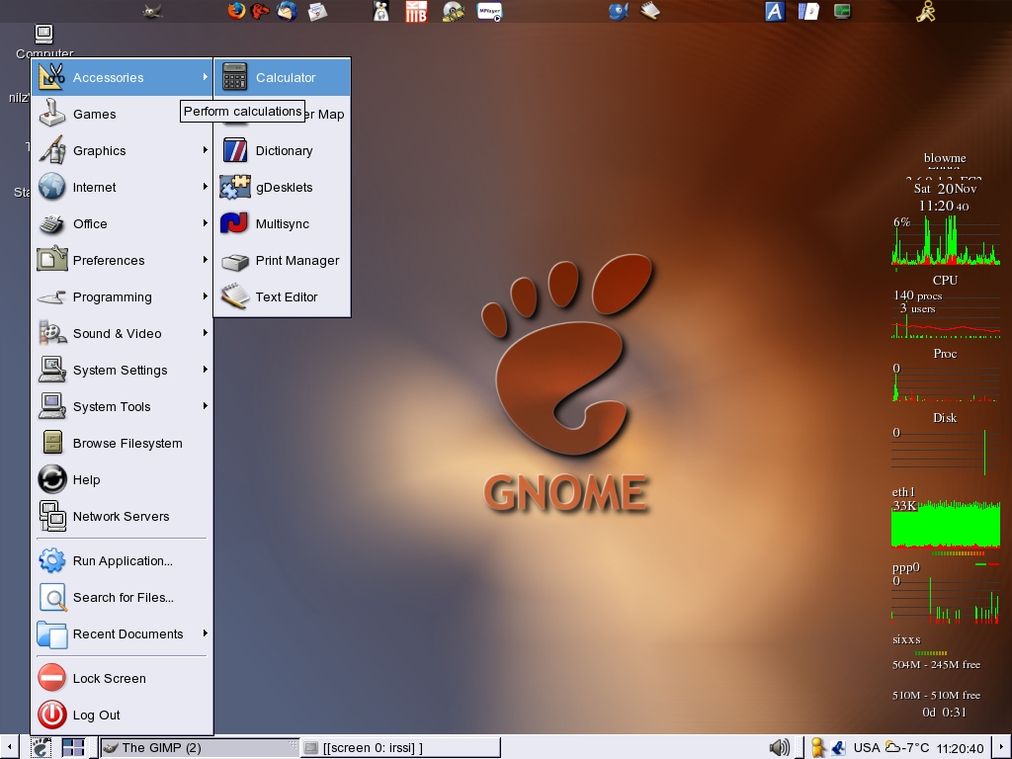This screenshot has width=1012, height=759.
Task: Expand the Sound & Video submenu arrow
Action: tap(206, 332)
